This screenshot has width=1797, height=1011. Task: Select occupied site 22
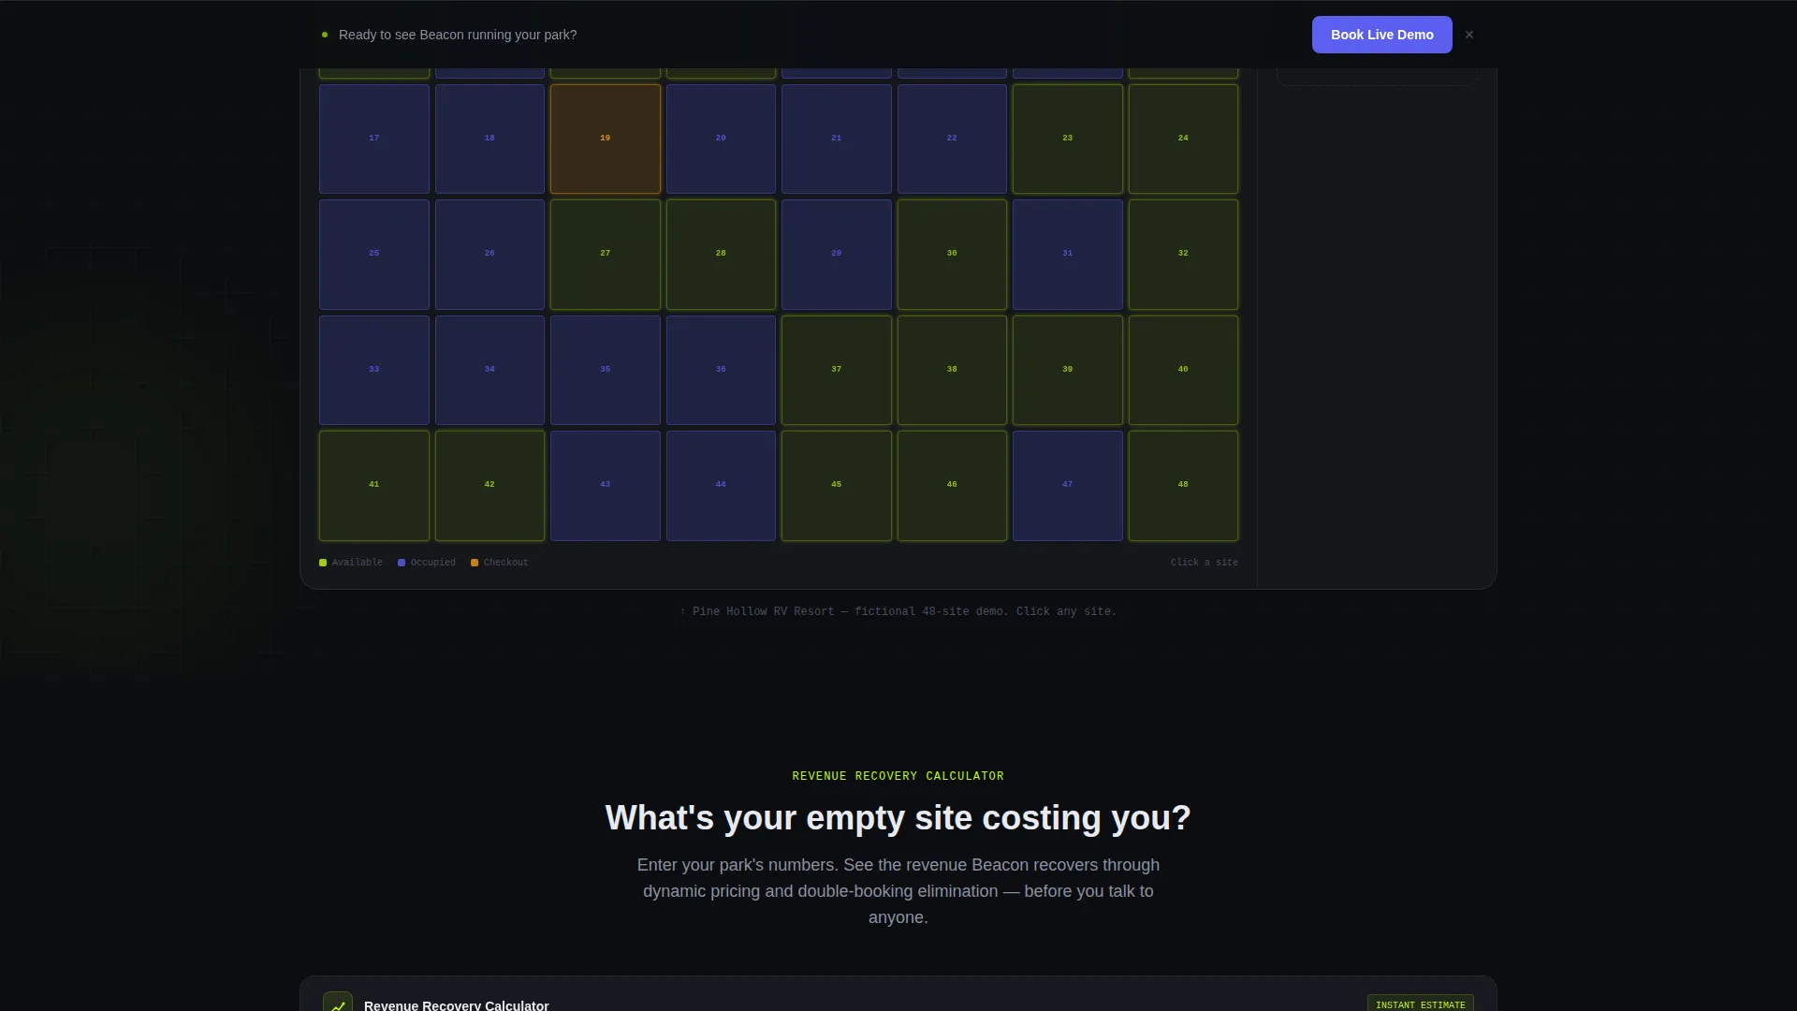point(952,139)
